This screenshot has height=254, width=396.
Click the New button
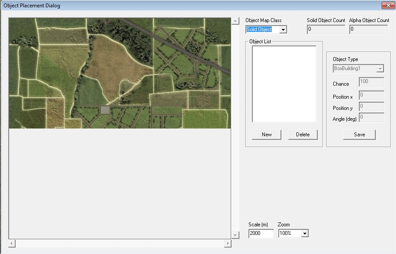[267, 135]
